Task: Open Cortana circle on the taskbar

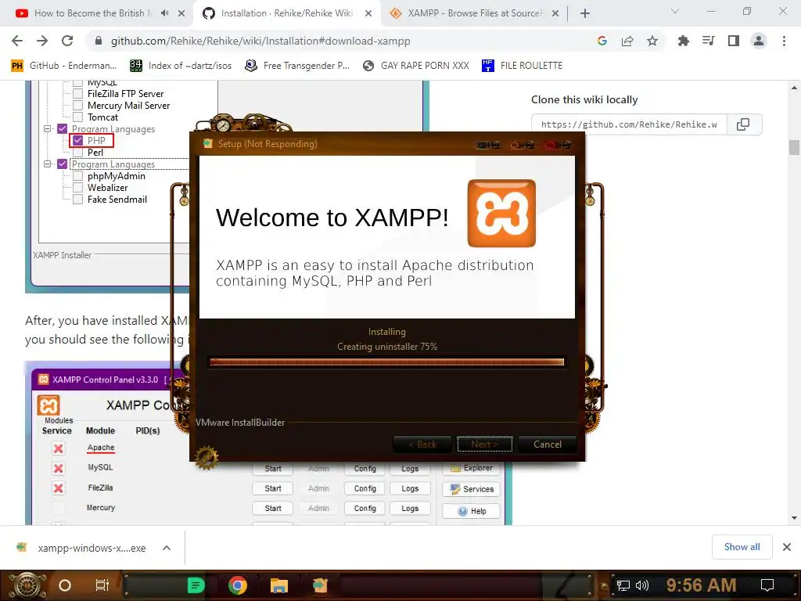Action: (x=65, y=585)
